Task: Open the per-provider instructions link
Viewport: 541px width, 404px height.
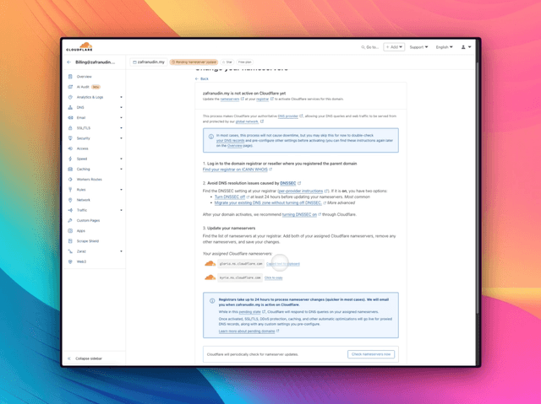Action: click(x=301, y=191)
